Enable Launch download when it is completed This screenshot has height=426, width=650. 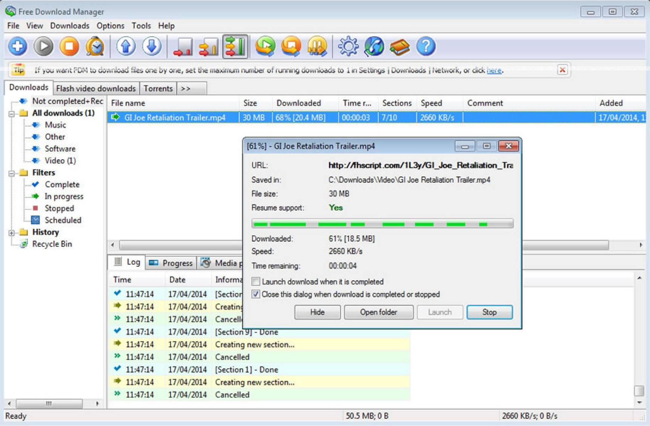pos(256,282)
